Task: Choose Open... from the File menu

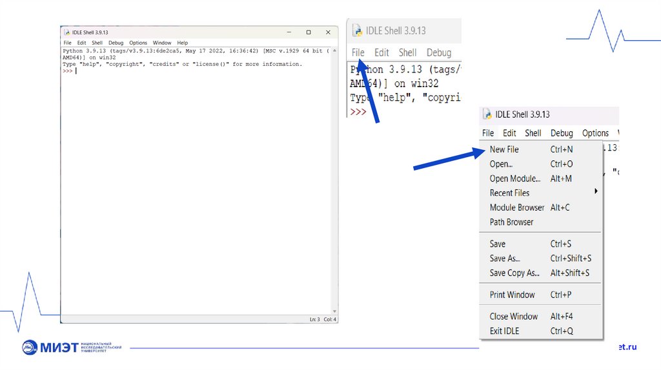Action: tap(541, 164)
